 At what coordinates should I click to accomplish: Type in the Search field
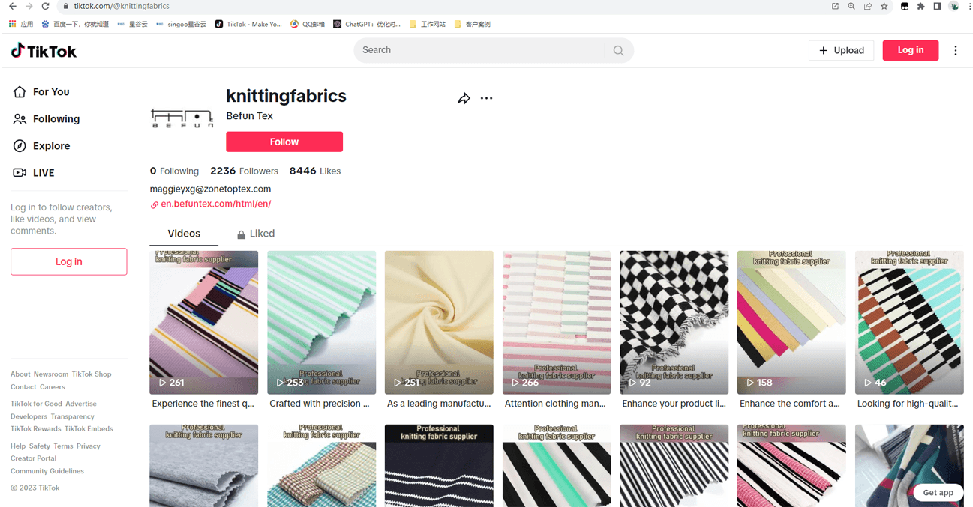[480, 50]
